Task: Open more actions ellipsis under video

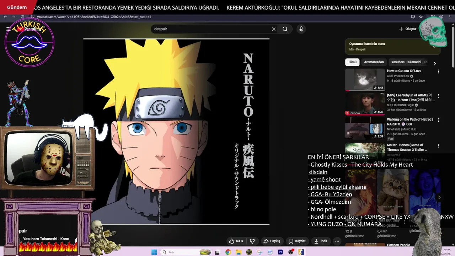Action: (337, 241)
